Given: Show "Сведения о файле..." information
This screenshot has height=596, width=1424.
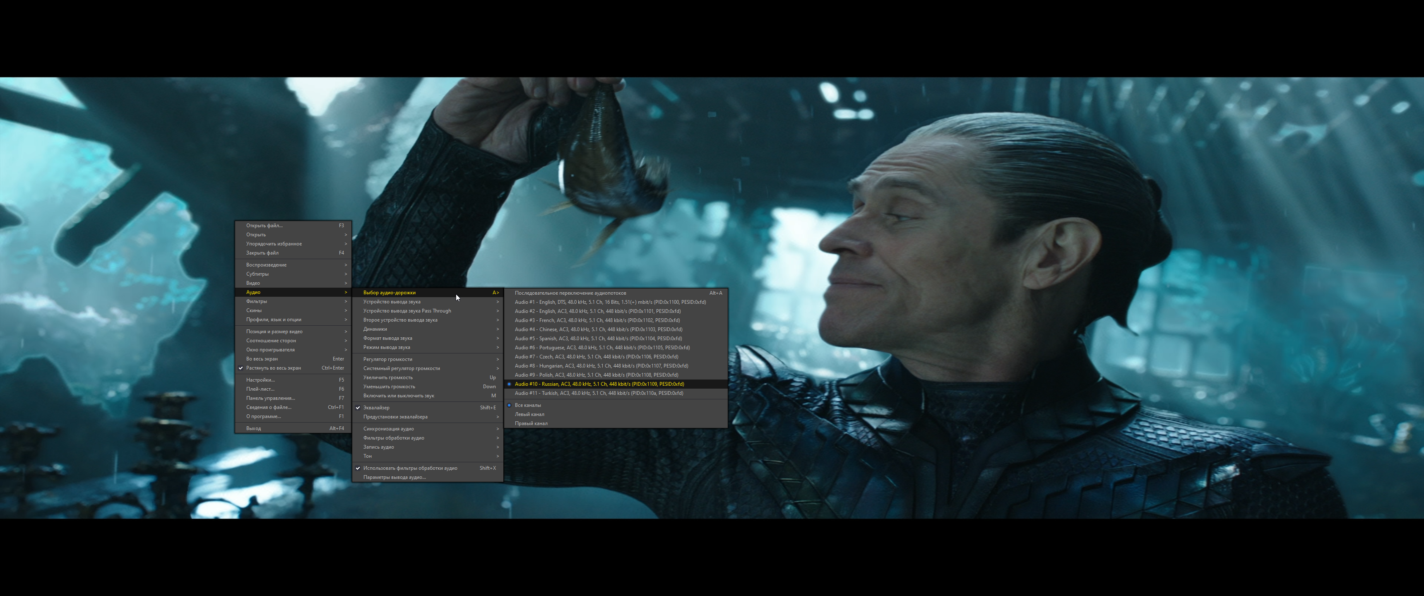Looking at the screenshot, I should coord(268,407).
